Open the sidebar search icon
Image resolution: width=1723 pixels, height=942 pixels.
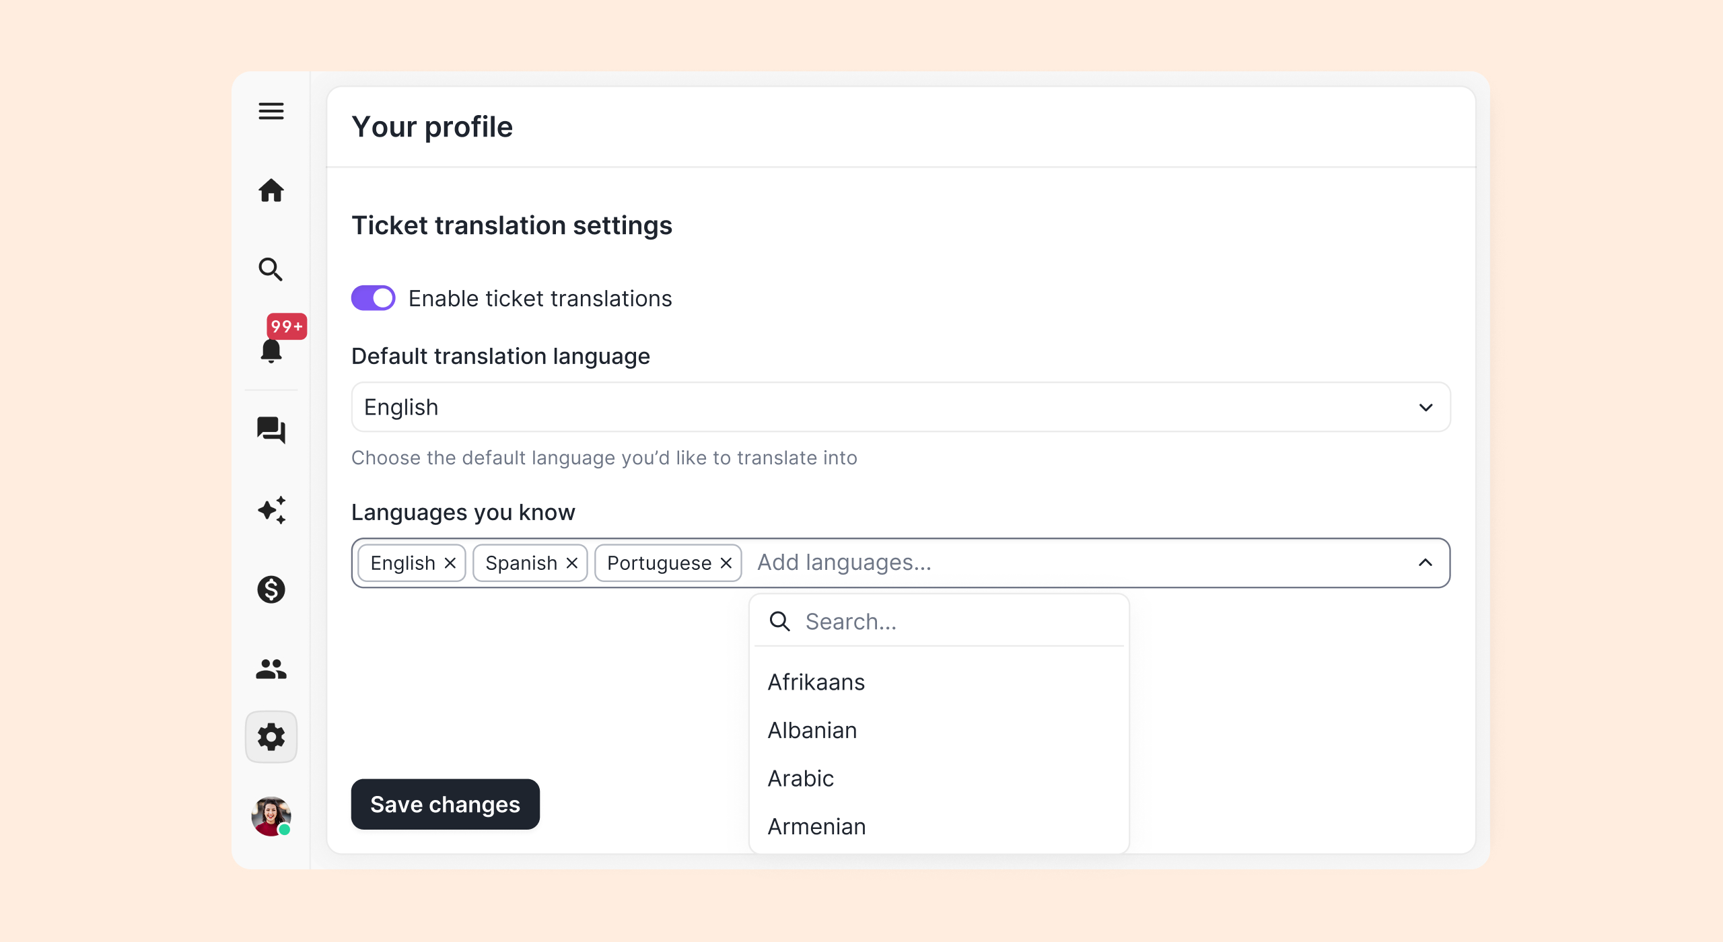pyautogui.click(x=271, y=269)
